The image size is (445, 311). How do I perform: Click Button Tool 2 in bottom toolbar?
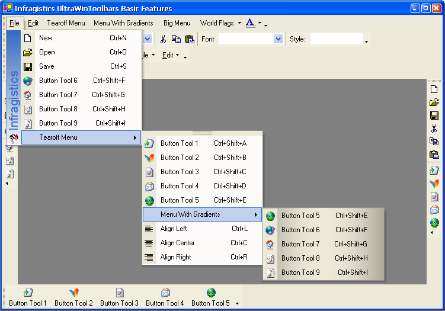coord(73,297)
